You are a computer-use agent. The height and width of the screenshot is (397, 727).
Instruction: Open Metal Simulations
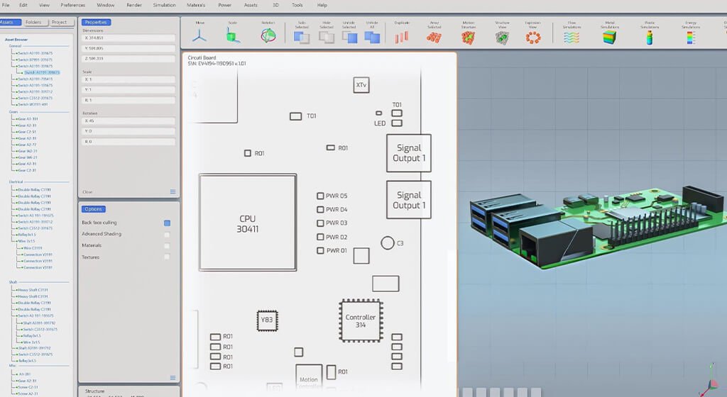coord(610,38)
